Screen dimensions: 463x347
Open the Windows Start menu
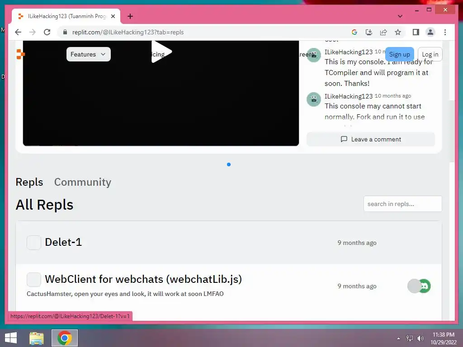pyautogui.click(x=11, y=338)
